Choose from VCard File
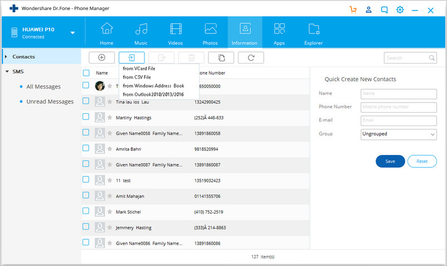This screenshot has height=266, width=447. (x=139, y=69)
